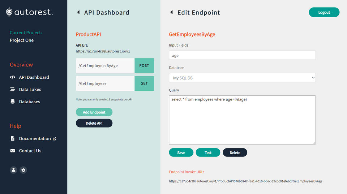Collapse the Edit Endpoint panel arrow

coord(172,13)
